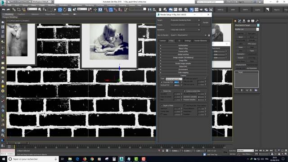Switch to Common tab in Render Setup
Screen dimensions: 288x162
tap(162, 40)
